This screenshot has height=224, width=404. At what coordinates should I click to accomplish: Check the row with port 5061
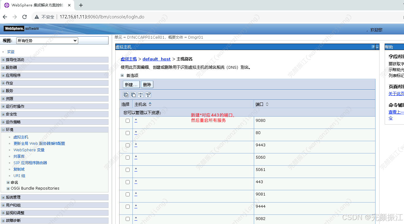(128, 170)
